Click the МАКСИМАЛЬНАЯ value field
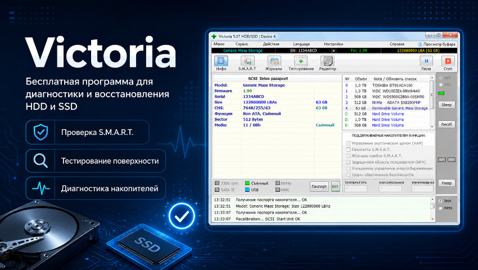 pos(391,189)
